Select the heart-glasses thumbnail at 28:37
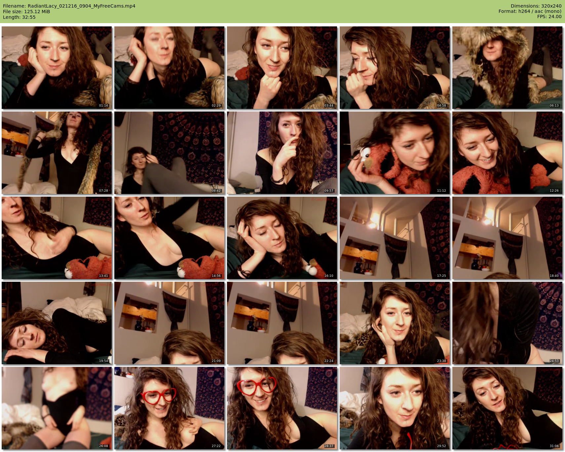Screen dimensions: 565x452 tap(282, 408)
